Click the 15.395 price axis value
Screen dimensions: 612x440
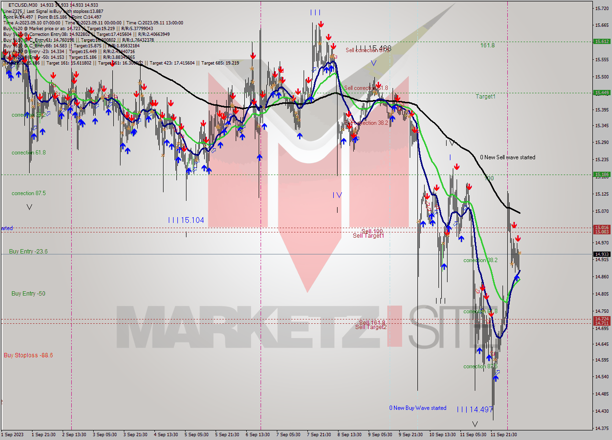click(x=601, y=110)
